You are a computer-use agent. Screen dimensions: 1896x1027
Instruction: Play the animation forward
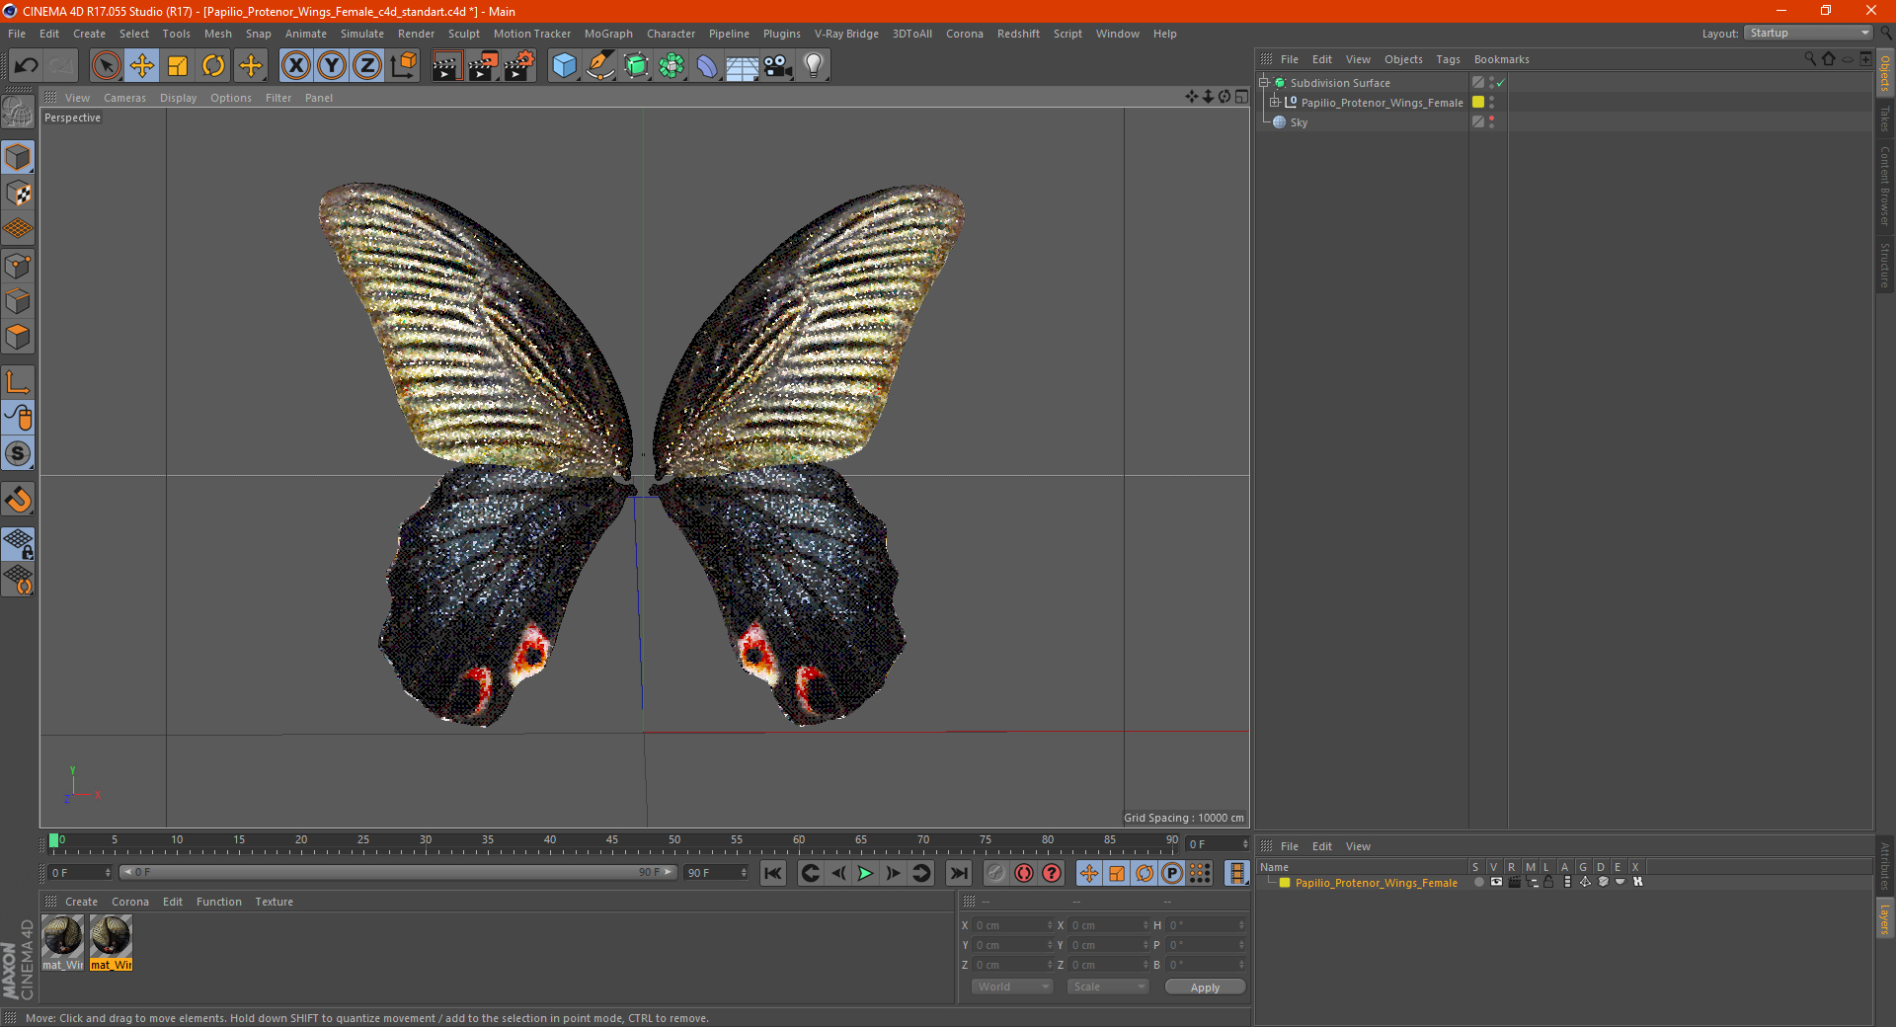click(x=865, y=873)
